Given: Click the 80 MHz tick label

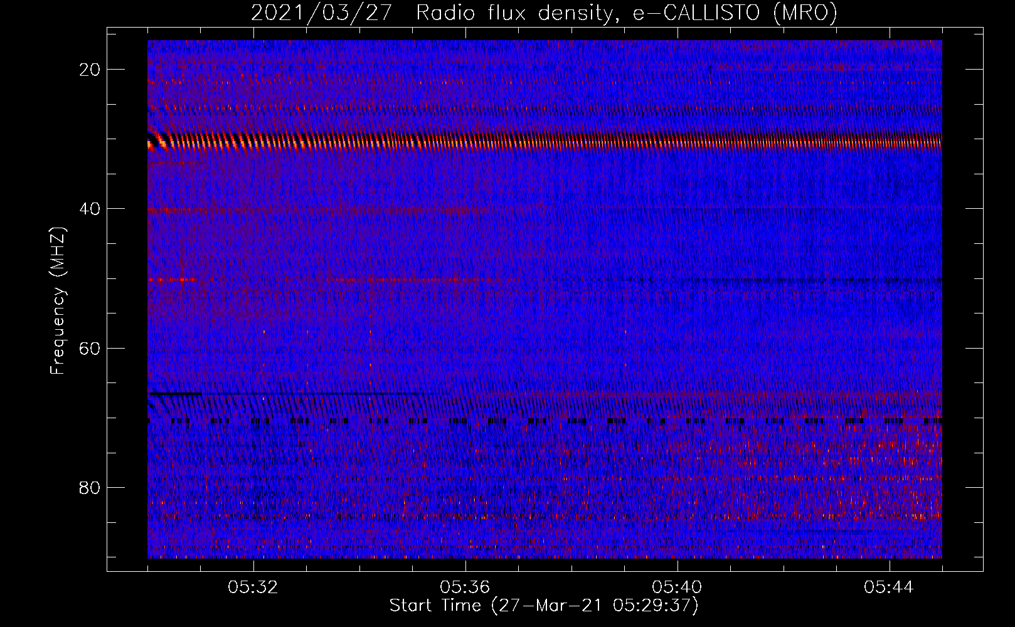Looking at the screenshot, I should (90, 487).
